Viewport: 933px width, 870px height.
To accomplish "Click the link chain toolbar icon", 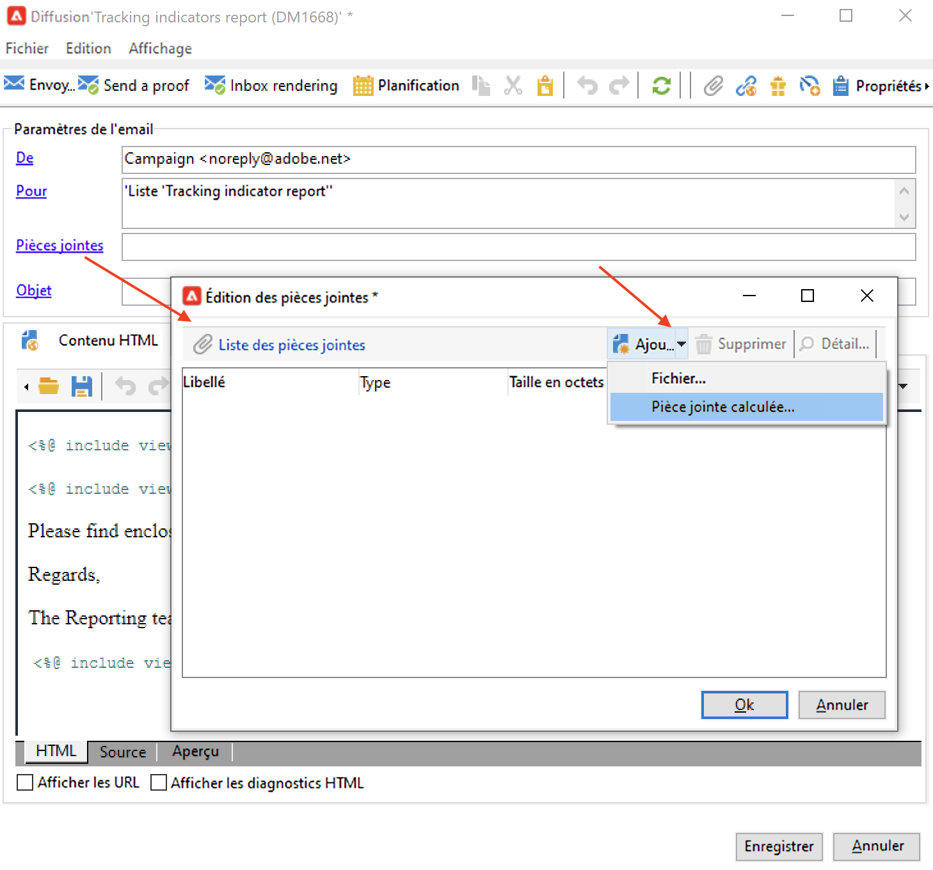I will 746,85.
